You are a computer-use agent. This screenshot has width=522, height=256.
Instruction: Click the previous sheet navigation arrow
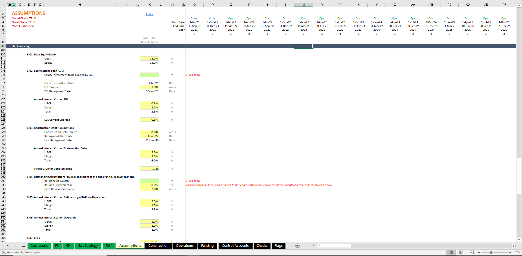tap(8, 246)
